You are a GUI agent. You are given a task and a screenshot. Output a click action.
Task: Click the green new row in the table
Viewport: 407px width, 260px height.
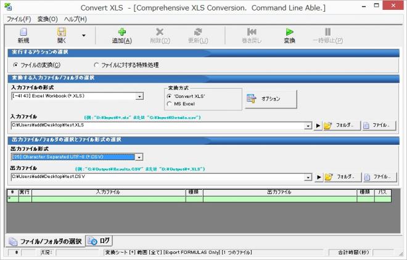[199, 199]
